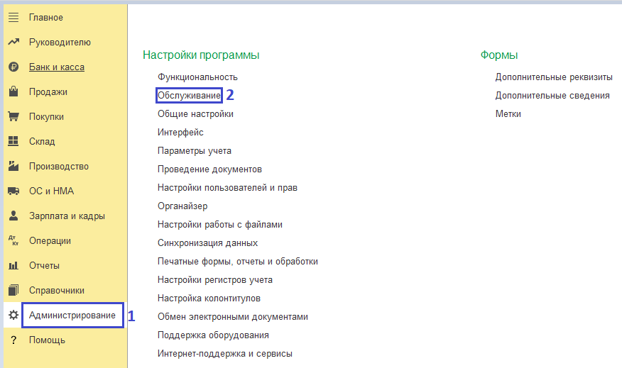
Task: Open Функциональность settings
Action: [x=197, y=77]
